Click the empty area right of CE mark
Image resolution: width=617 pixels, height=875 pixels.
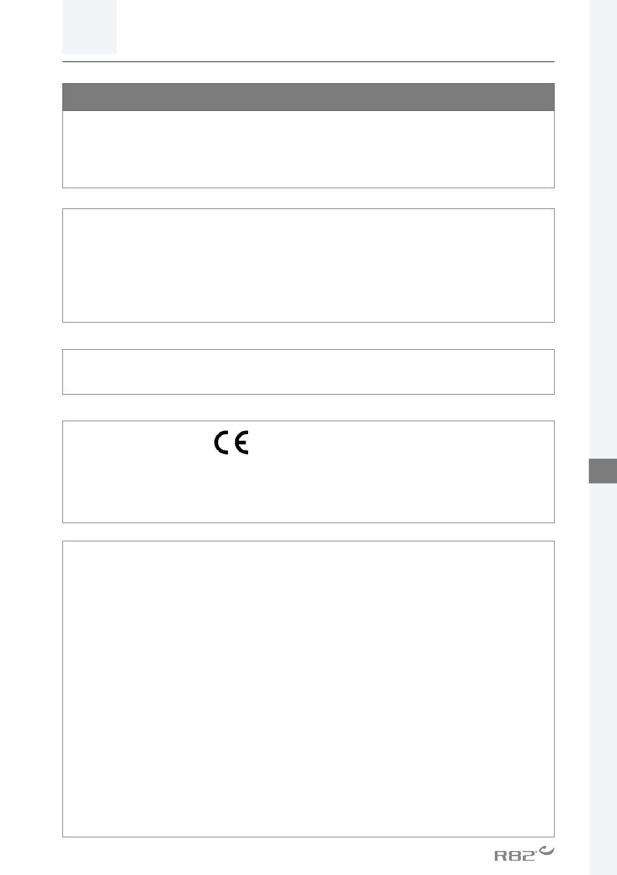point(399,443)
